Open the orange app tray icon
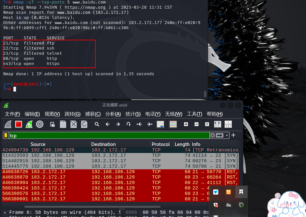The height and width of the screenshot is (217, 306). click(x=229, y=192)
